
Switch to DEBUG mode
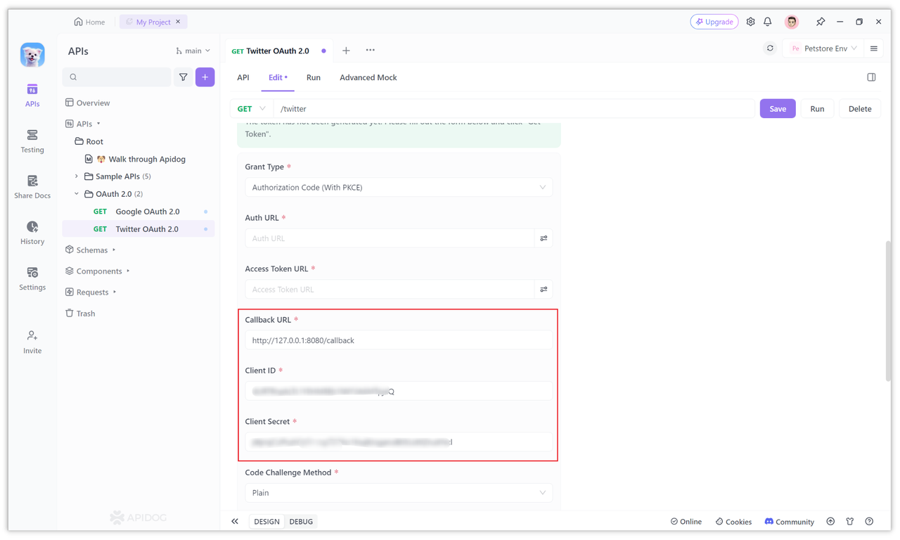click(x=301, y=522)
